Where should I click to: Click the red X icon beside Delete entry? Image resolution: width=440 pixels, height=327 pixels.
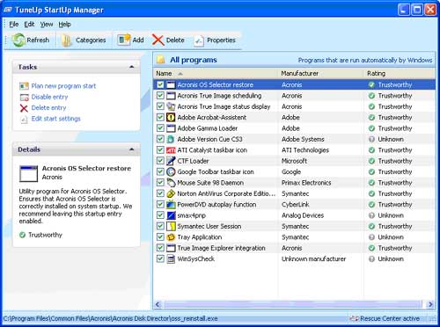point(24,108)
